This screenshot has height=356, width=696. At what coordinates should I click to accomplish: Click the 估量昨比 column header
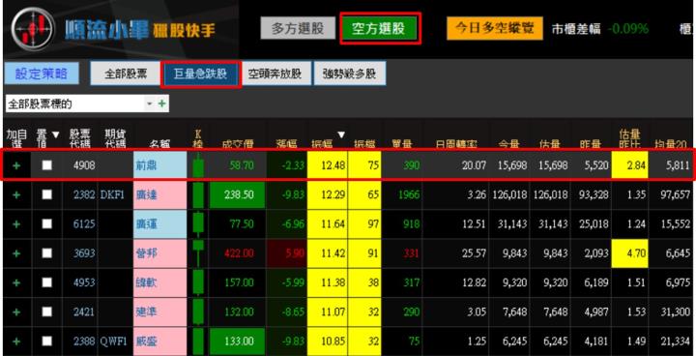[x=629, y=138]
